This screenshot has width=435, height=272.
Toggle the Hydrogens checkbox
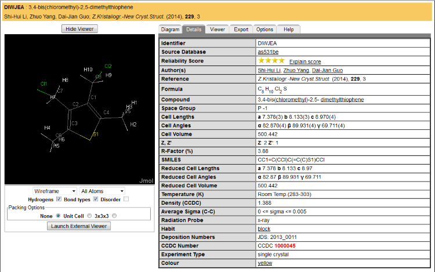59,199
